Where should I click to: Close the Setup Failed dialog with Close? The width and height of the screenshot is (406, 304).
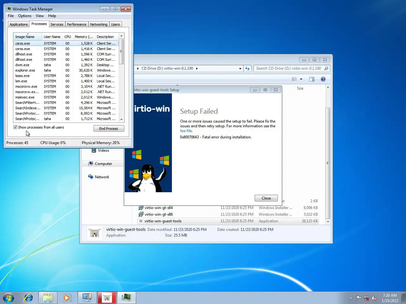click(266, 198)
